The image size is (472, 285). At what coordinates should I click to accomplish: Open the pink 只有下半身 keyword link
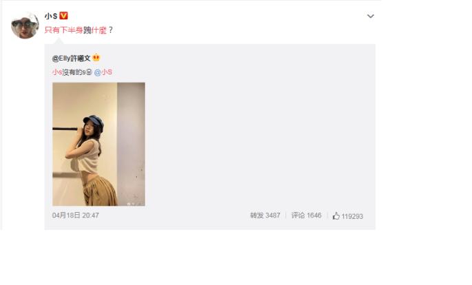(x=64, y=30)
